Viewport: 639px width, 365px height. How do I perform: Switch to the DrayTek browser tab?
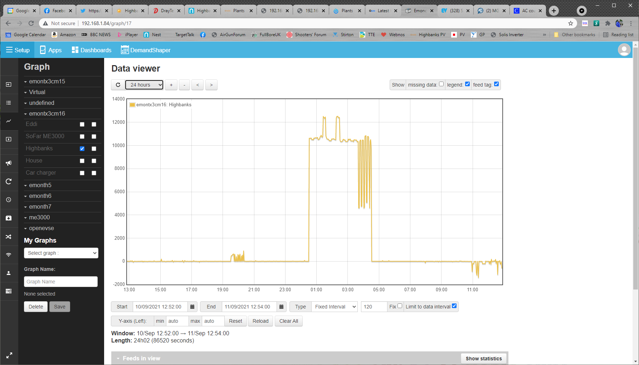click(166, 11)
